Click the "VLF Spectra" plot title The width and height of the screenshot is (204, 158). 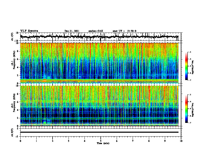pos(29,31)
